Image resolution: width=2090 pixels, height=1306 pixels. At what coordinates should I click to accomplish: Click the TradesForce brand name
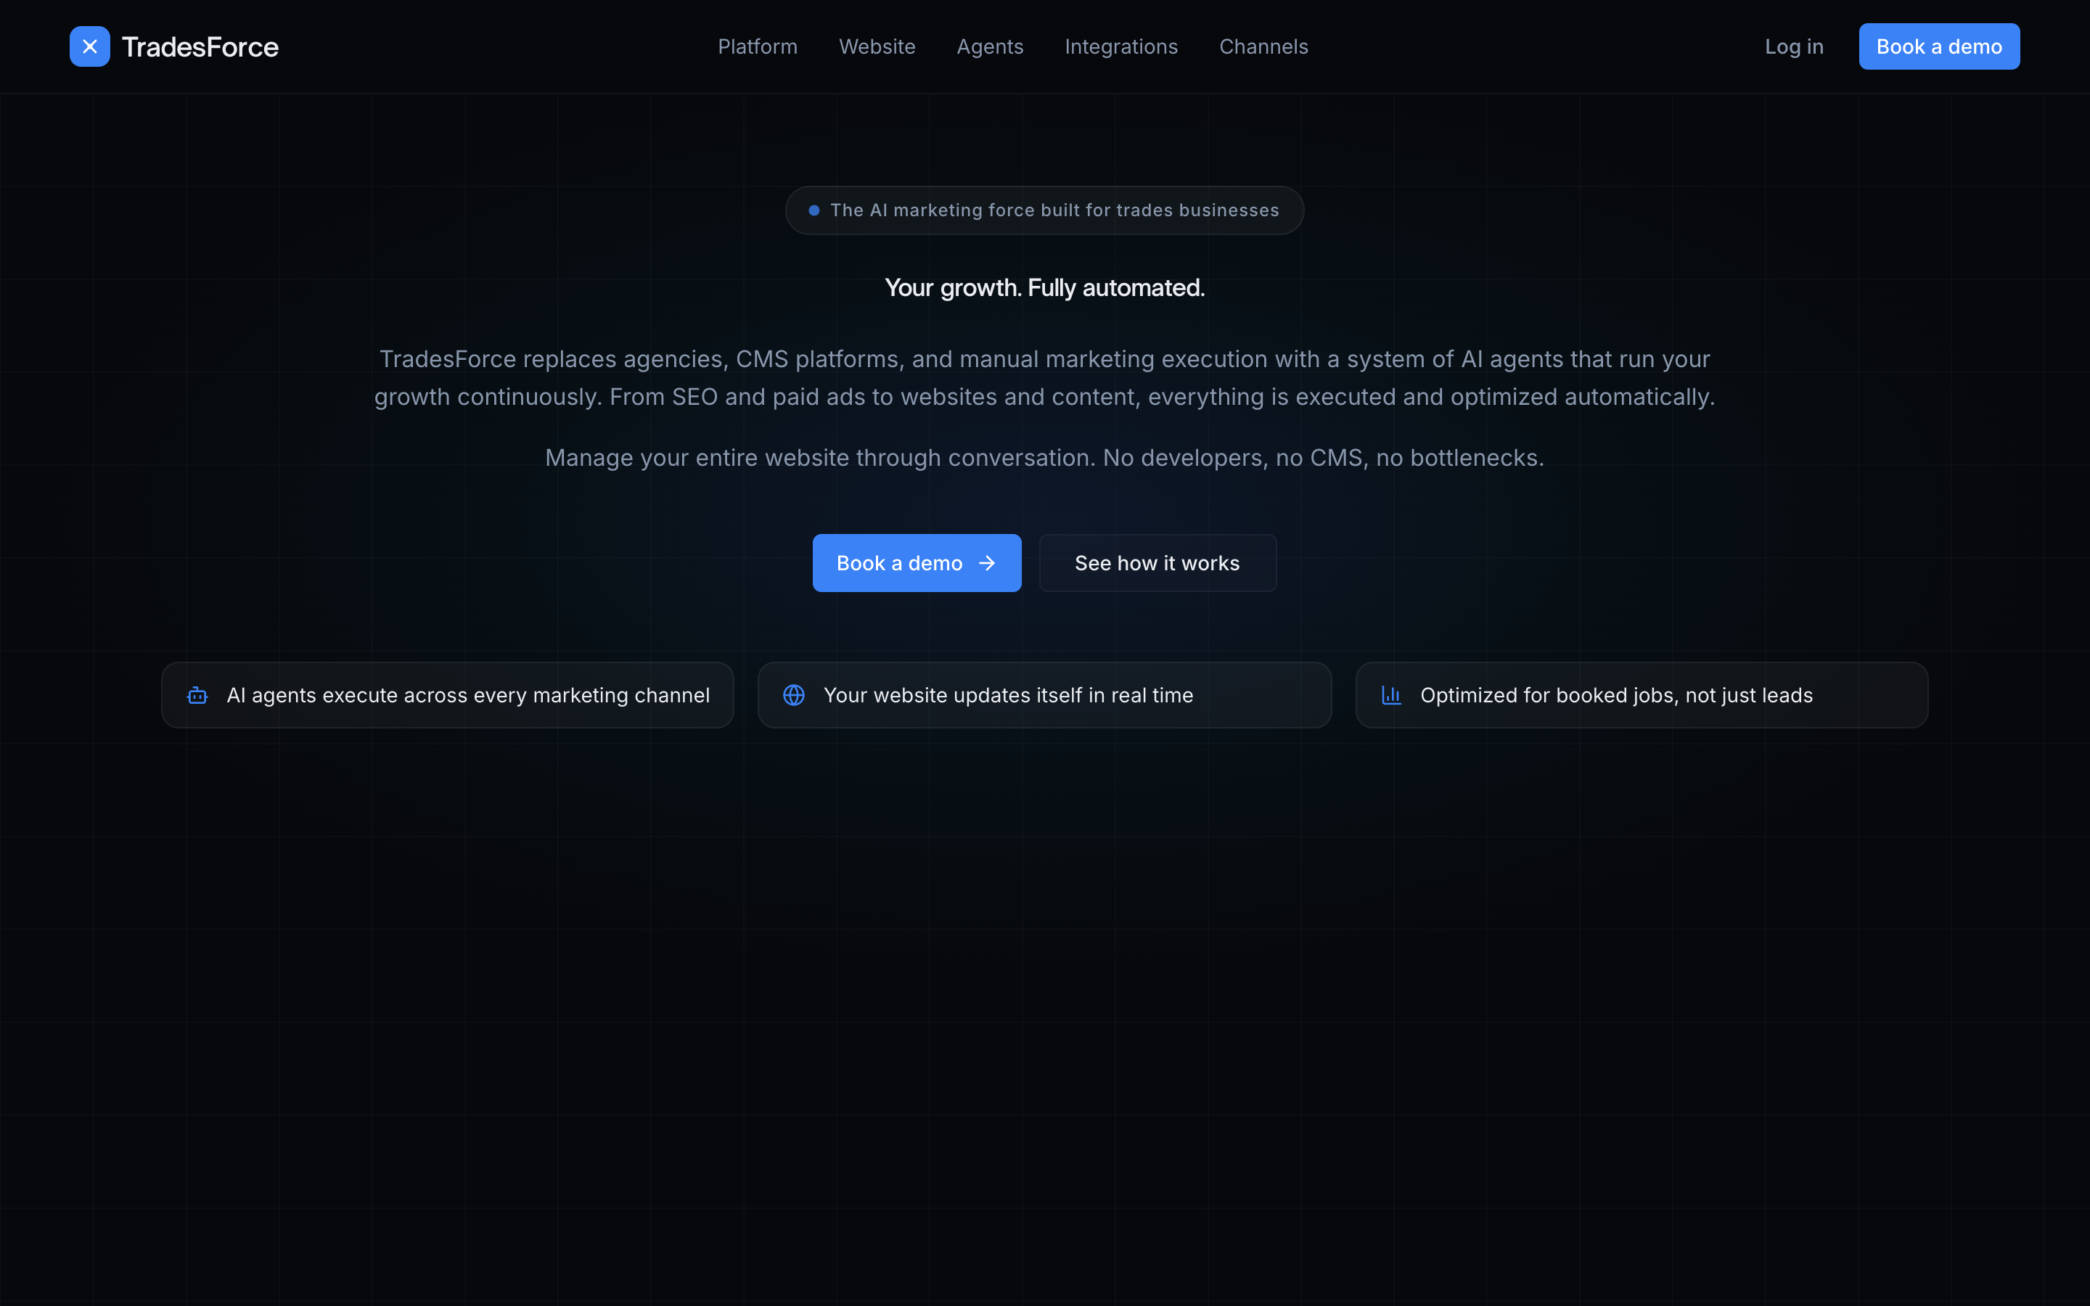(200, 46)
